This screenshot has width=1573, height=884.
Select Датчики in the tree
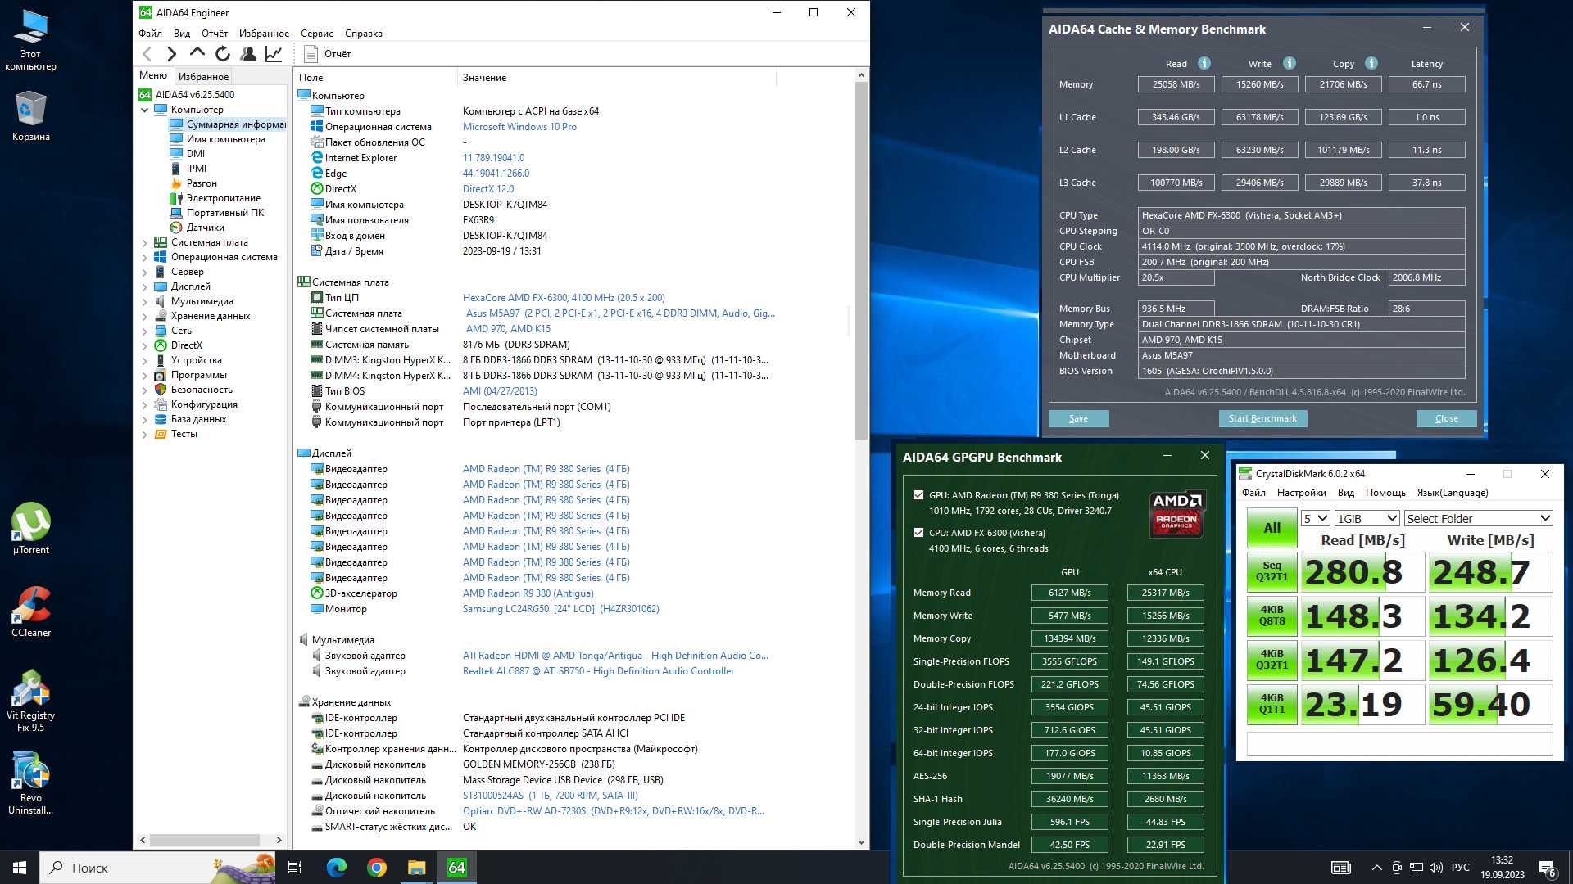205,228
